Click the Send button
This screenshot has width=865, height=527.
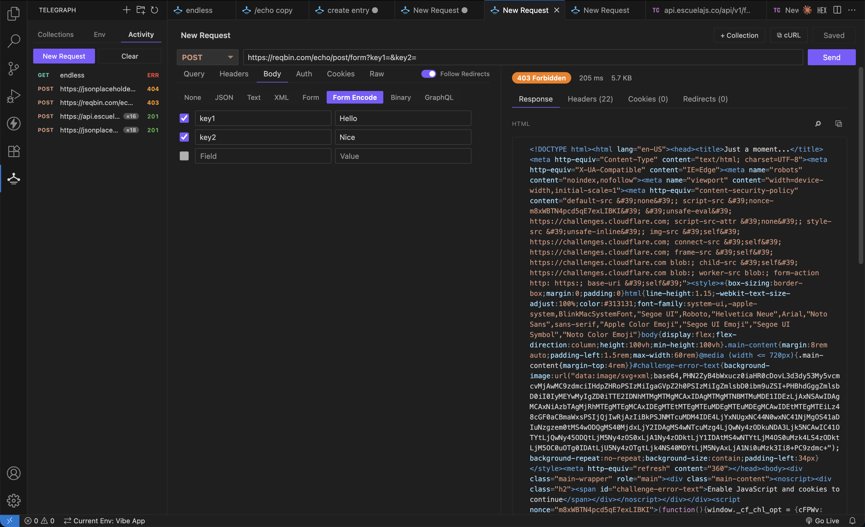click(x=831, y=57)
